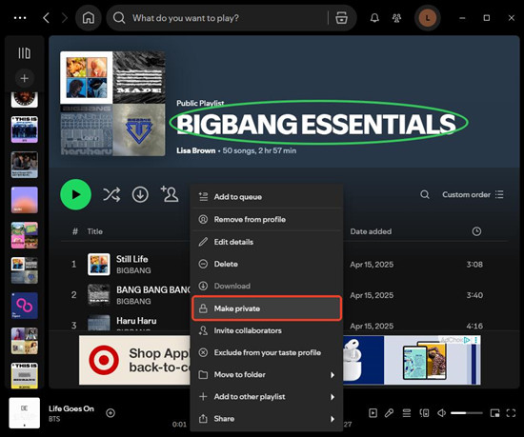Expand Add to other playlist submenu
The image size is (524, 437).
tap(267, 397)
